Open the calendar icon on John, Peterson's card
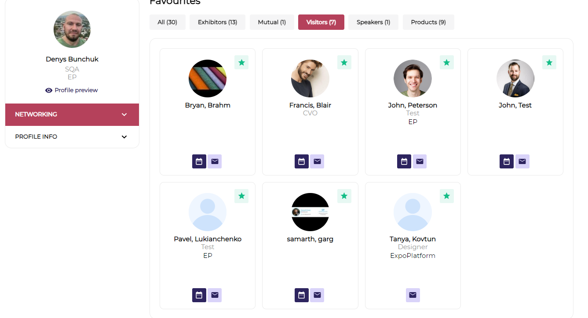This screenshot has width=588, height=318. pos(404,161)
